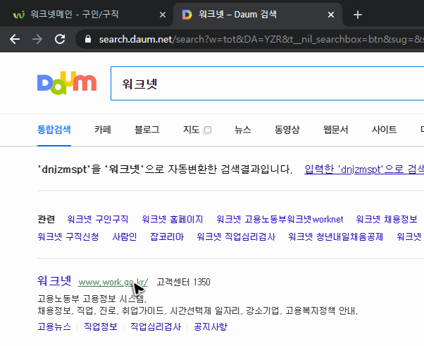Click related search 워크넷 구인구직
The image size is (424, 346).
pyautogui.click(x=98, y=219)
